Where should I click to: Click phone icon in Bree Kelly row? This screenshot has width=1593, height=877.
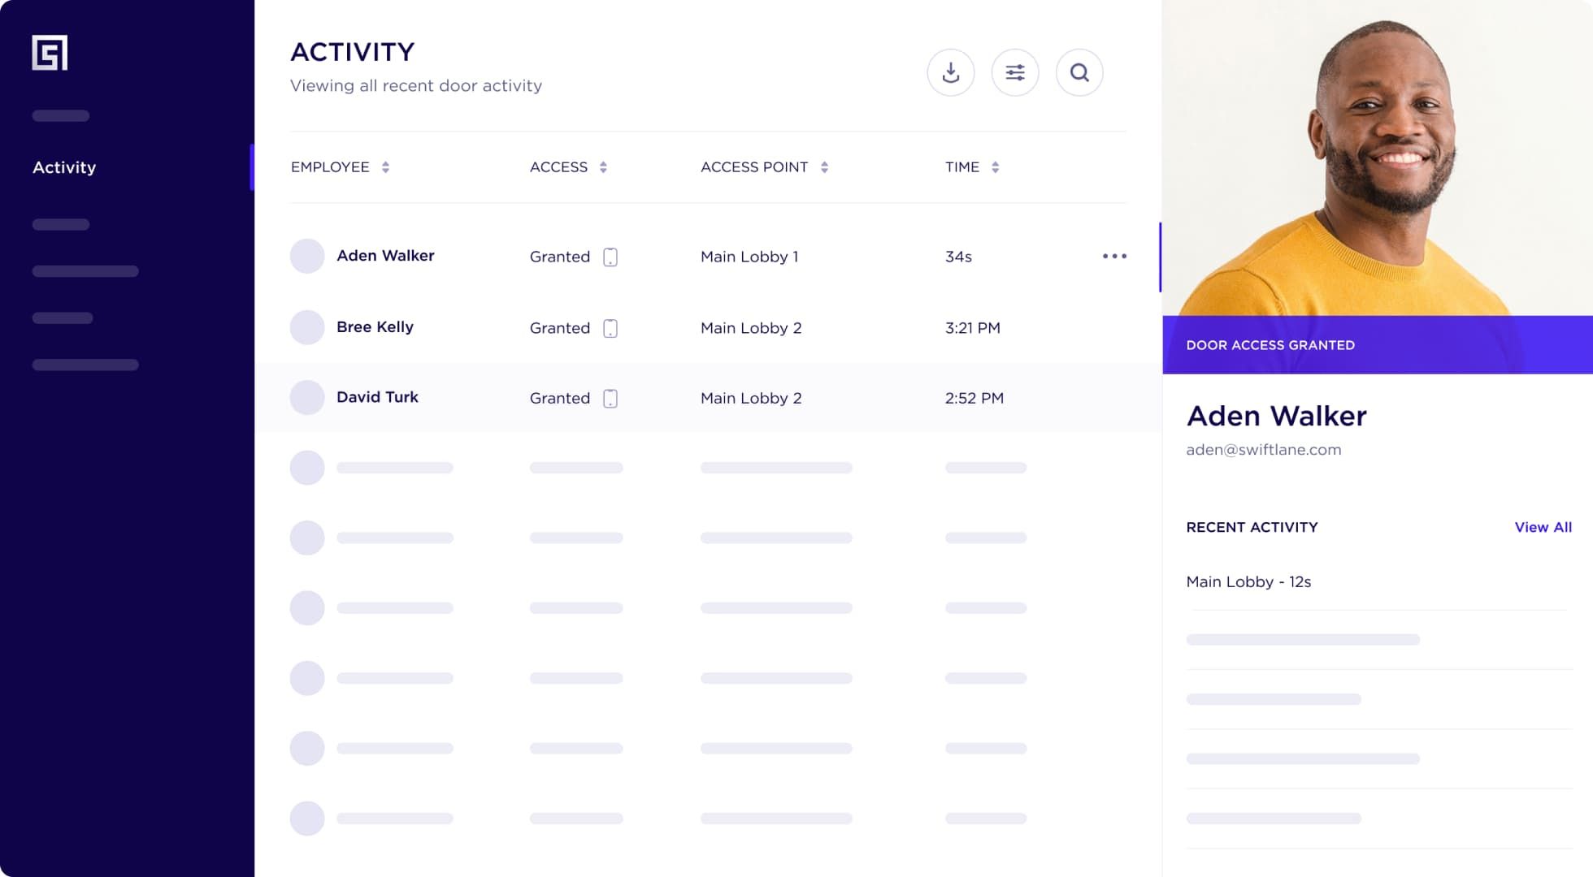pos(610,328)
